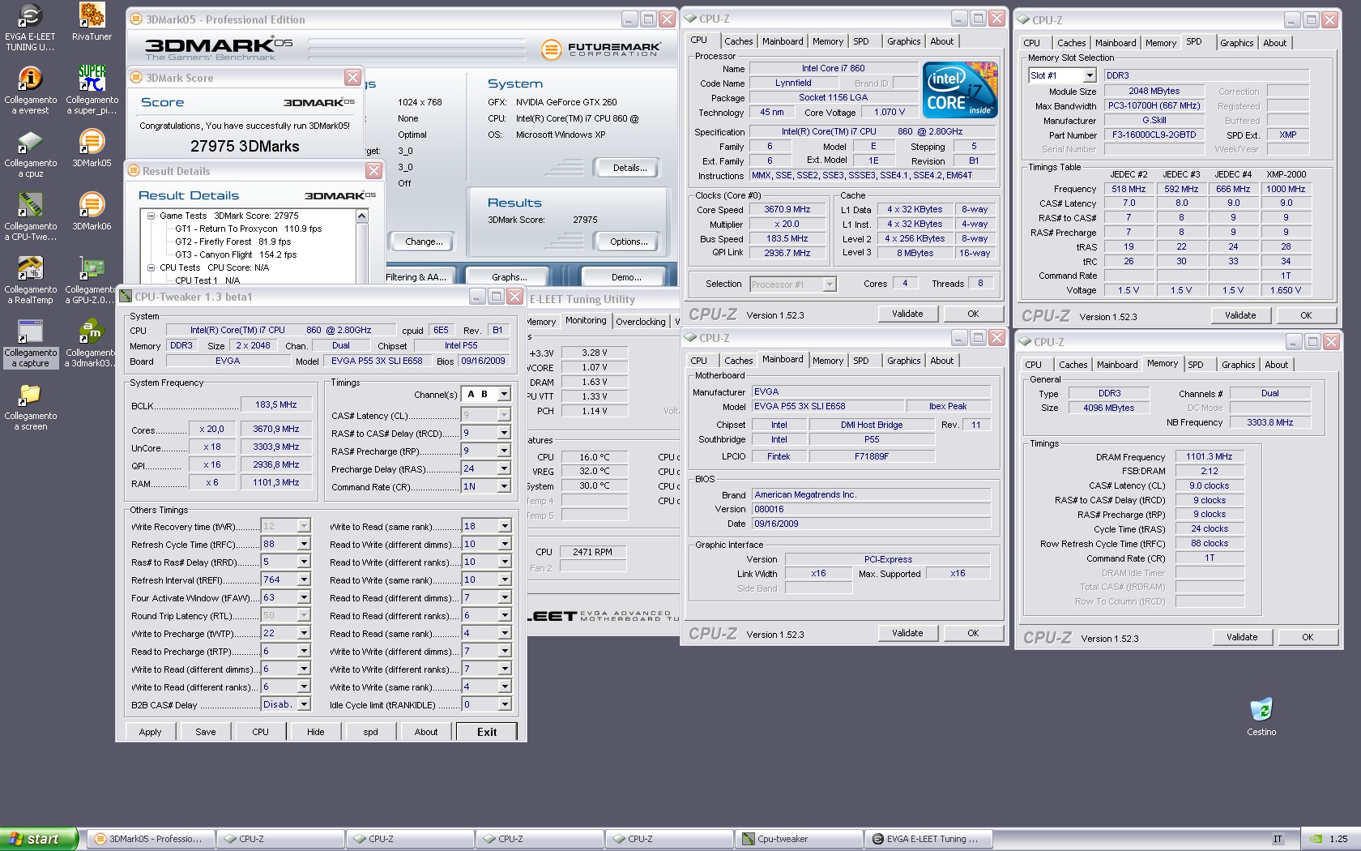Viewport: 1361px width, 851px height.
Task: Open the capture shortcut icon
Action: point(30,343)
